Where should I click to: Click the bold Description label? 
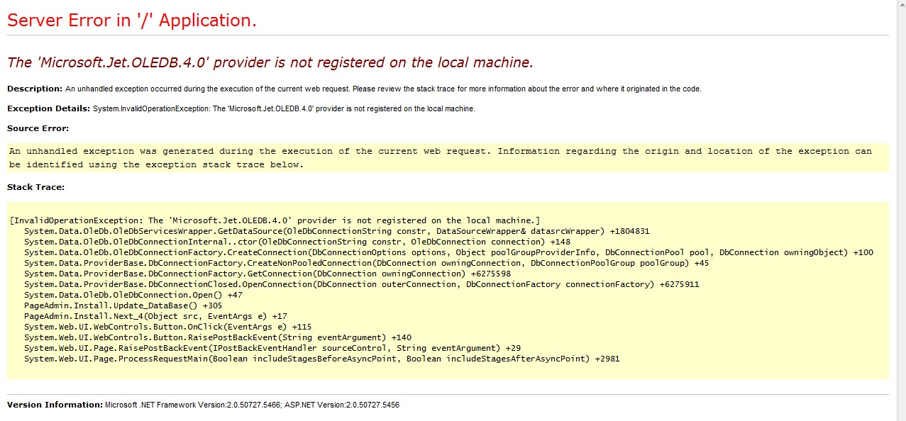35,89
